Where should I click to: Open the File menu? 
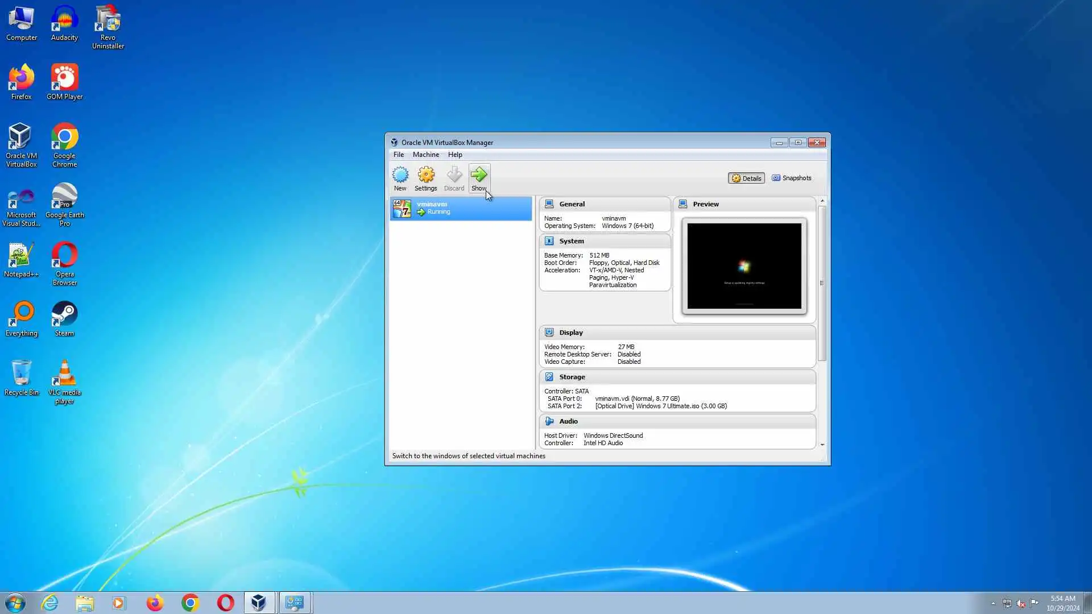(398, 155)
